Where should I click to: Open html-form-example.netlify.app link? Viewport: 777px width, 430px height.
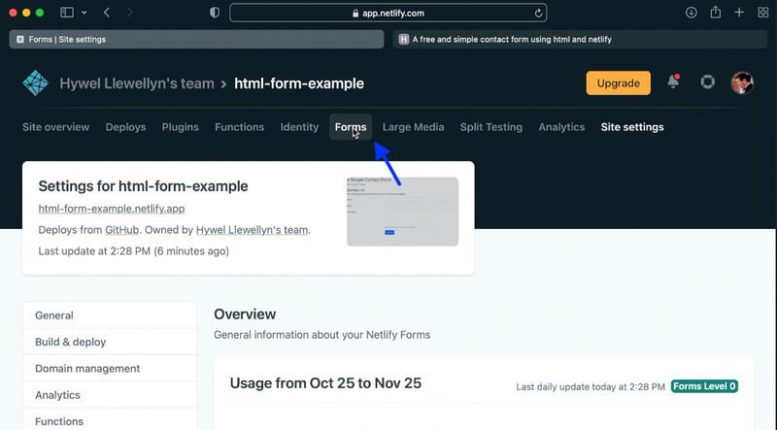pyautogui.click(x=112, y=209)
